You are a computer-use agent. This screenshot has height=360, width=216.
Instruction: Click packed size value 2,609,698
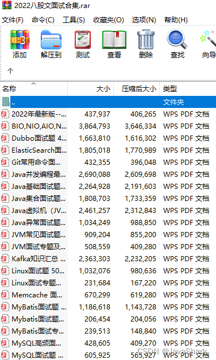(x=140, y=175)
